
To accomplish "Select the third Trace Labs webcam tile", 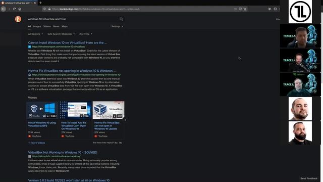I will [x=300, y=84].
